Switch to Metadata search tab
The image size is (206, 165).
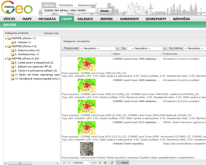click(x=66, y=5)
